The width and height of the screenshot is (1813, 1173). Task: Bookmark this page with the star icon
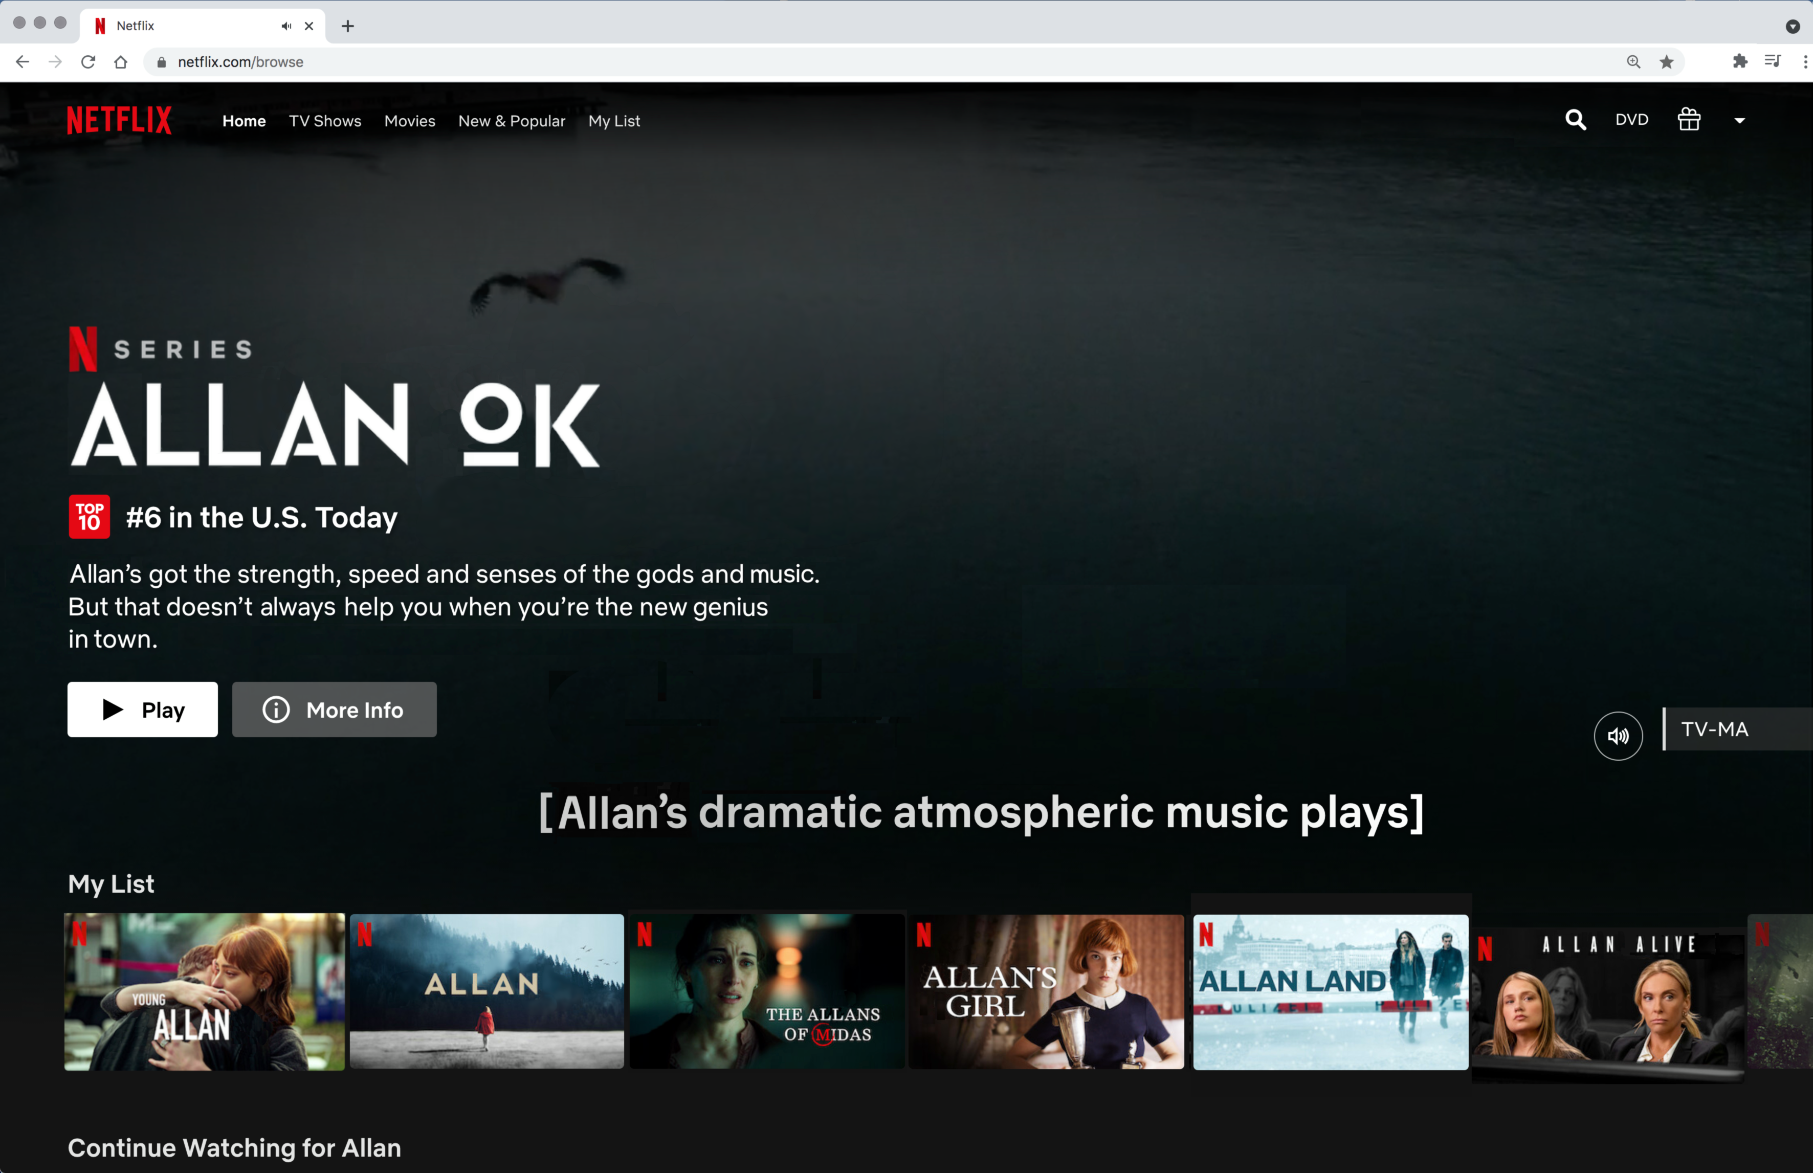pos(1667,62)
